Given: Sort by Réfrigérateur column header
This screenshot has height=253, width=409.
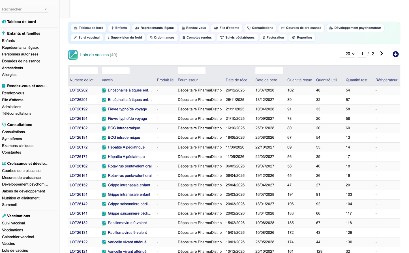Looking at the screenshot, I should coord(386,80).
